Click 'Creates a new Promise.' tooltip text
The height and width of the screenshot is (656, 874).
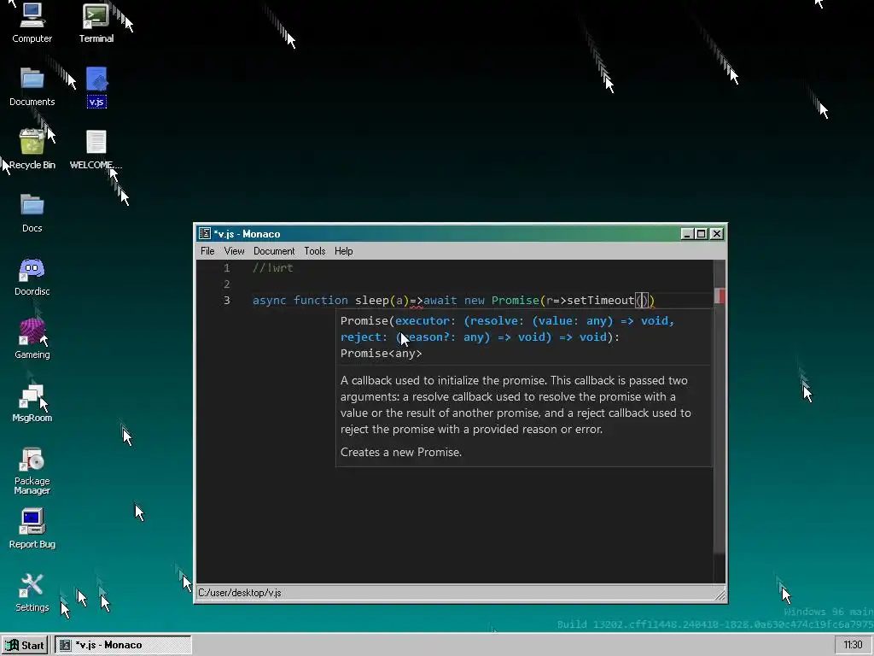[401, 453]
